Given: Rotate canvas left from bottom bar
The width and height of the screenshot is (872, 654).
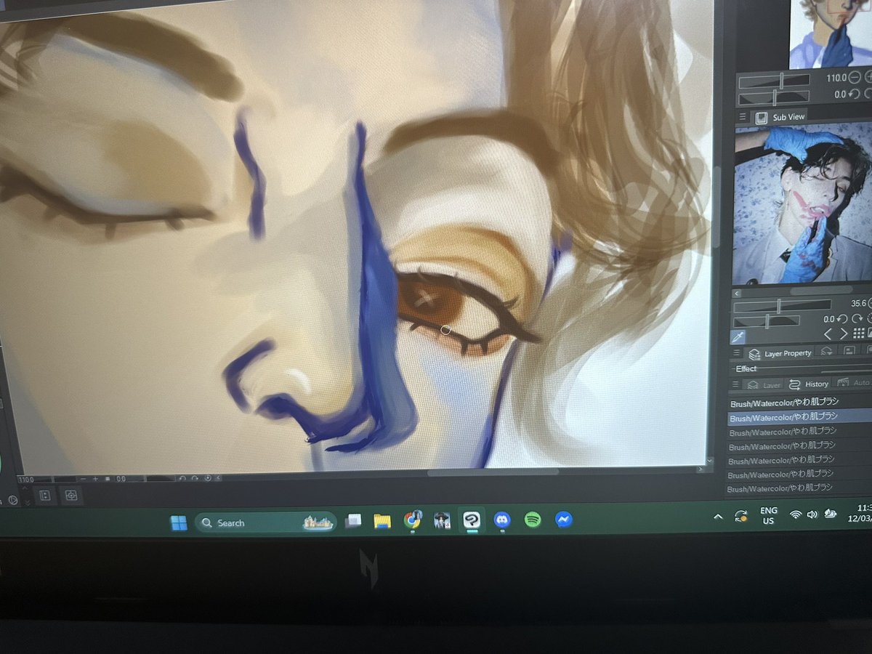Looking at the screenshot, I should 182,479.
